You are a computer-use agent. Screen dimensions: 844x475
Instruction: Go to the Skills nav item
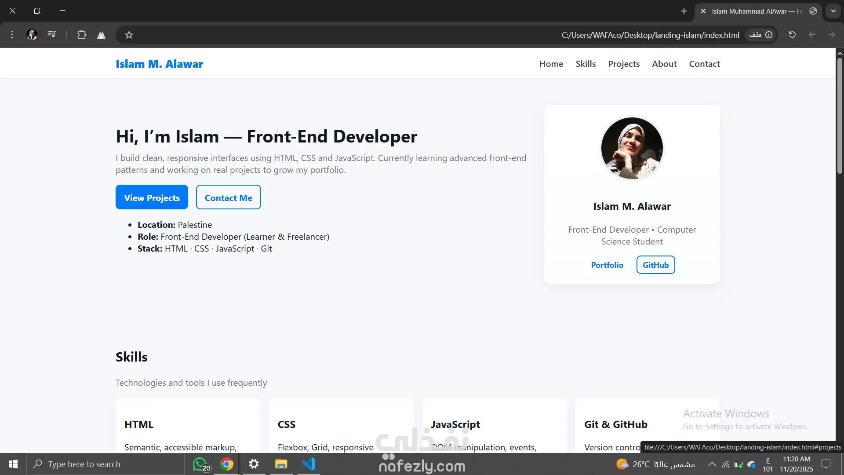(x=586, y=64)
